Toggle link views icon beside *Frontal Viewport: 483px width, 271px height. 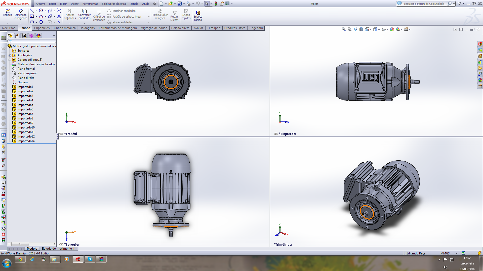point(61,134)
